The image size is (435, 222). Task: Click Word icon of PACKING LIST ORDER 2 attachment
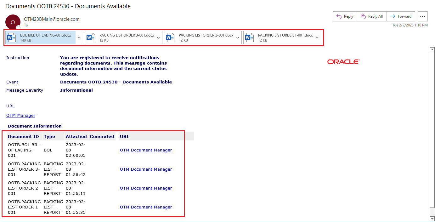pyautogui.click(x=170, y=38)
